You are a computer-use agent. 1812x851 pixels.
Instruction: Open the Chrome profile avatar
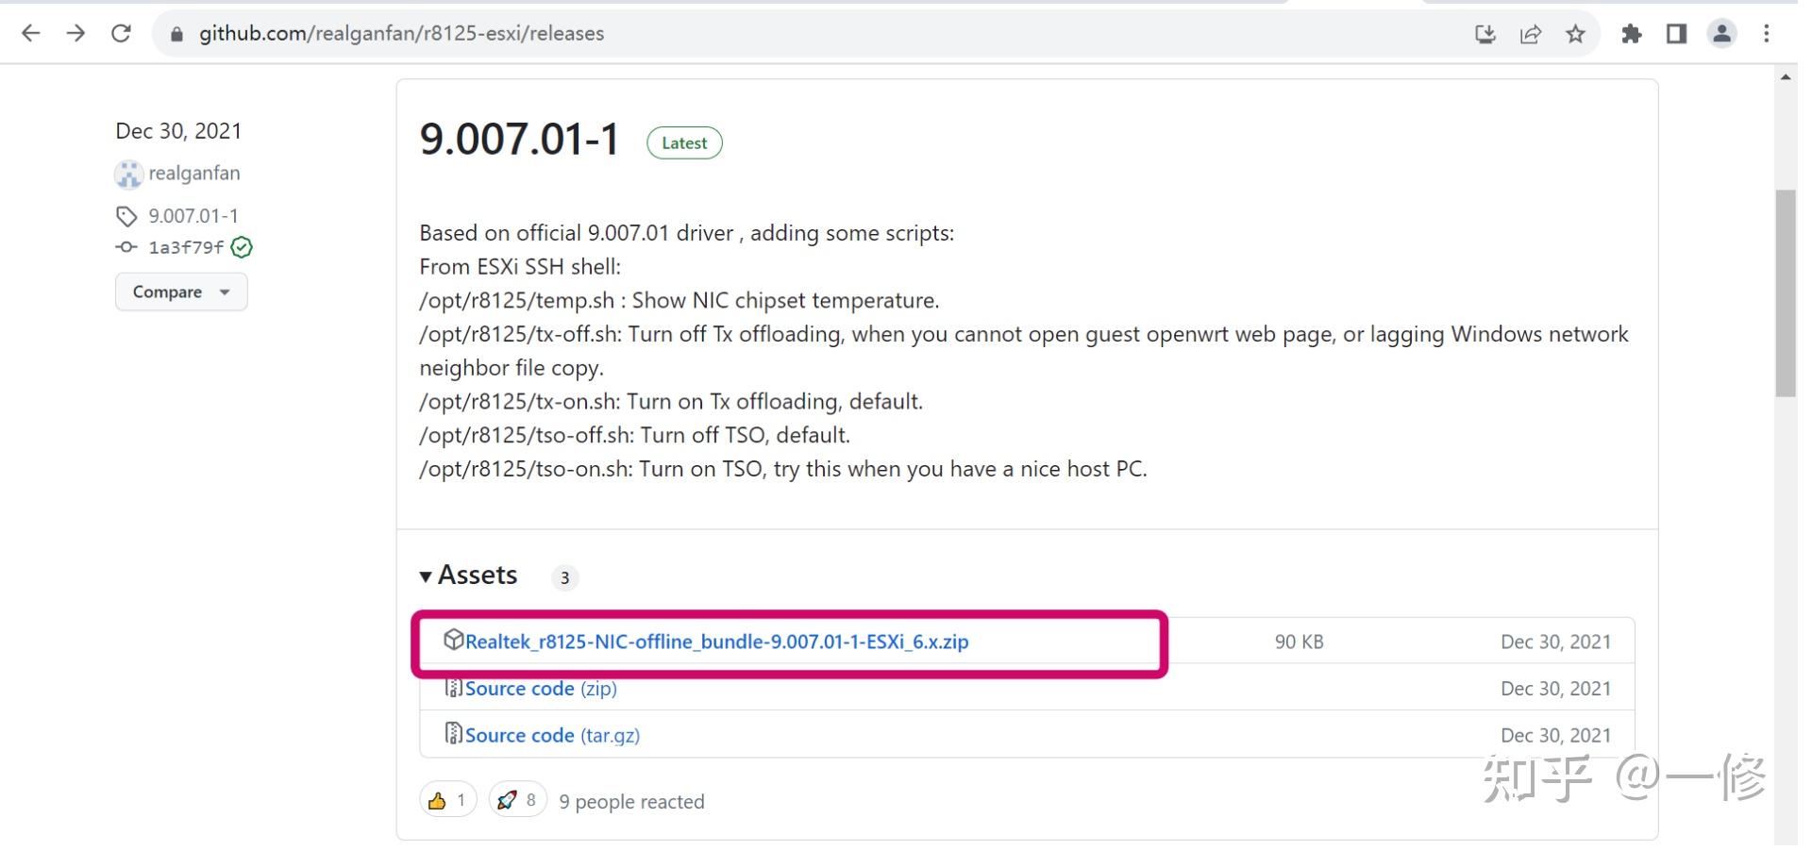click(x=1722, y=34)
